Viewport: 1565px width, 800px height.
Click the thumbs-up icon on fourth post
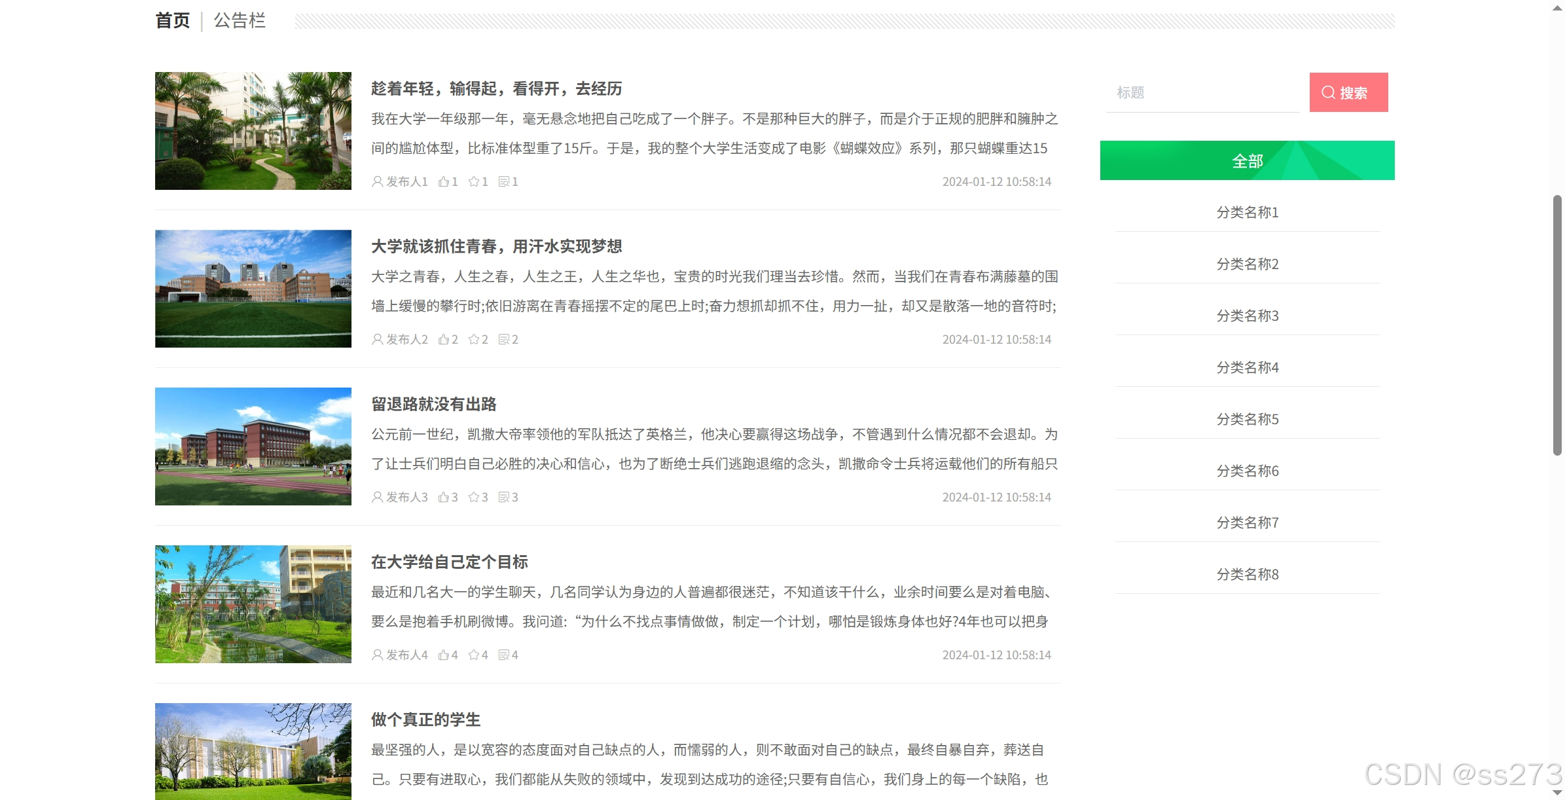pos(444,655)
